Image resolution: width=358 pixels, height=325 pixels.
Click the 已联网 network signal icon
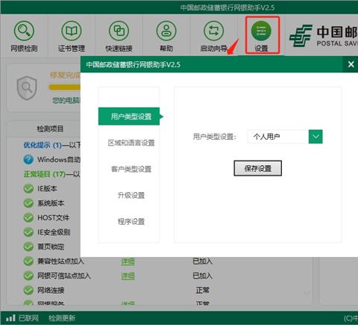coord(10,318)
